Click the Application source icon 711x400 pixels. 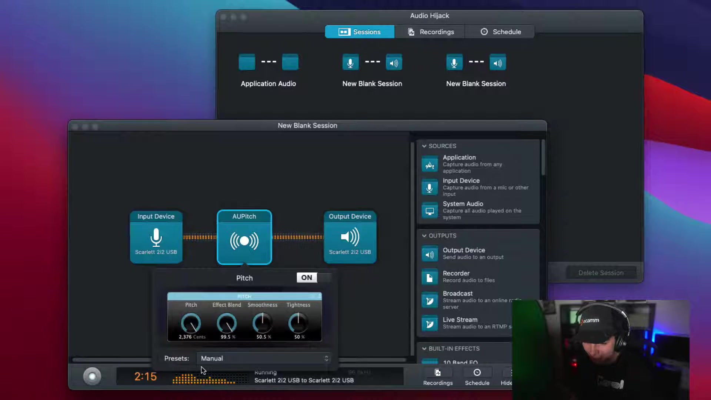coord(430,164)
